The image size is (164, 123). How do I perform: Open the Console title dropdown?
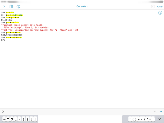click(82, 6)
